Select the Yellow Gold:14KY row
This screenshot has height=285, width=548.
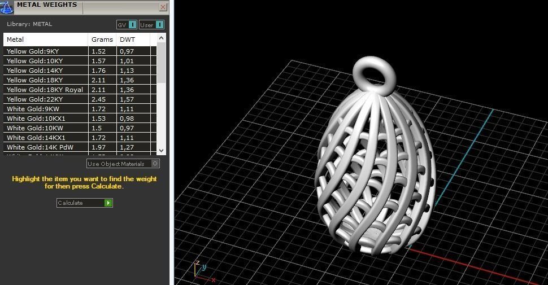click(x=80, y=71)
